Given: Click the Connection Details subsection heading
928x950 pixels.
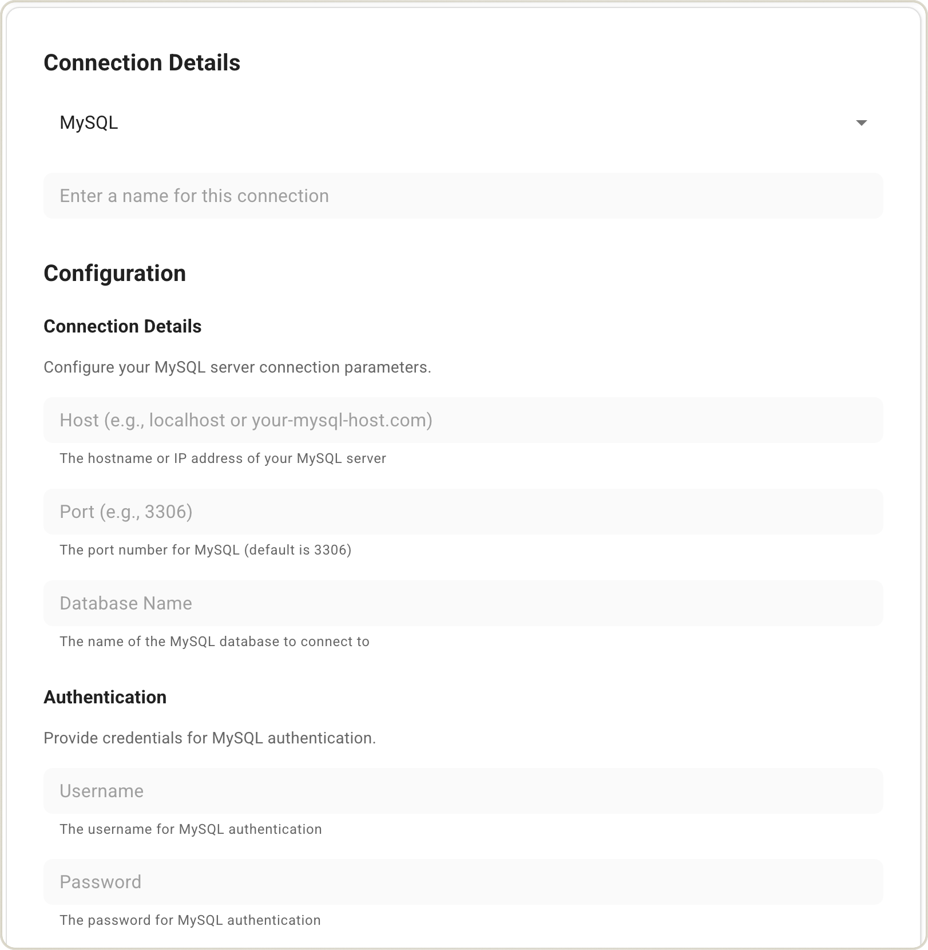Looking at the screenshot, I should point(122,326).
